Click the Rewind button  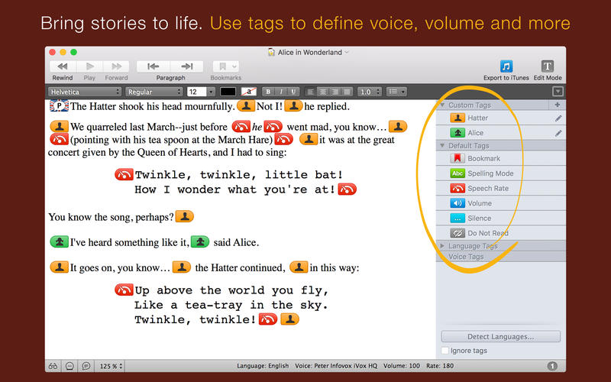click(x=63, y=66)
